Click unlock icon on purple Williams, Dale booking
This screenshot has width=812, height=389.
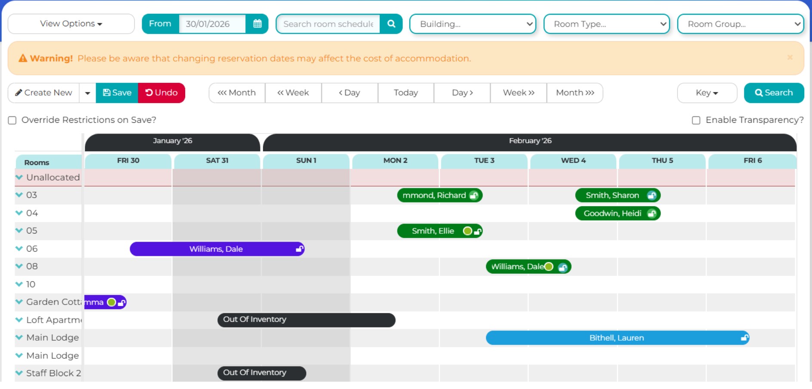coord(299,249)
